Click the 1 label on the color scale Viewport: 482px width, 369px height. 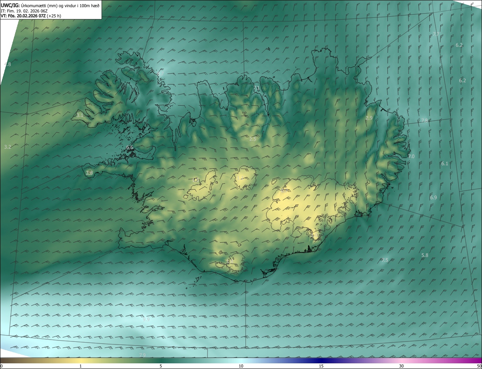81,366
